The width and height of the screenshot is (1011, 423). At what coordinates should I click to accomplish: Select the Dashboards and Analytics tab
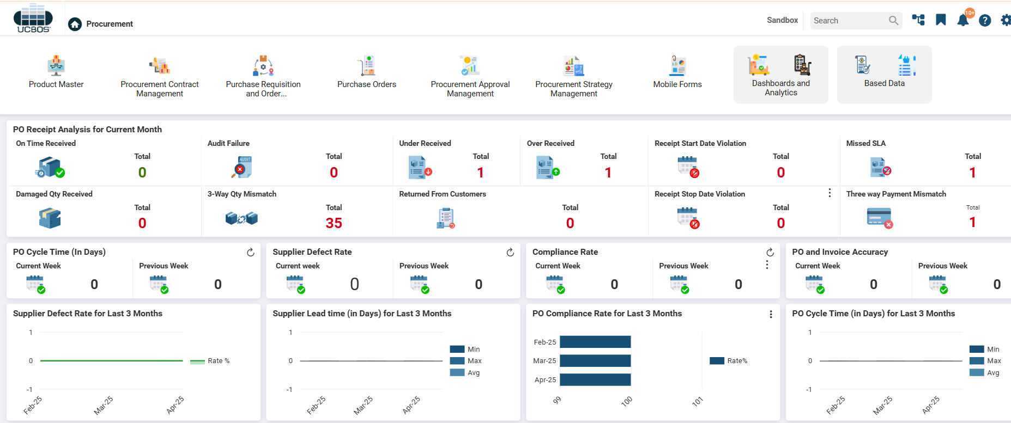(x=780, y=75)
